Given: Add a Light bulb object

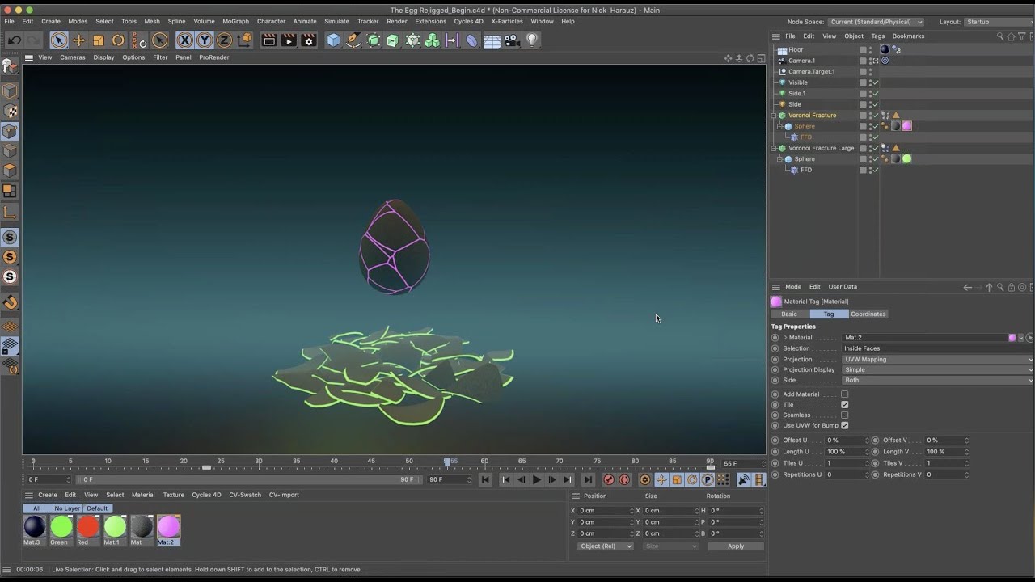Looking at the screenshot, I should click(532, 40).
